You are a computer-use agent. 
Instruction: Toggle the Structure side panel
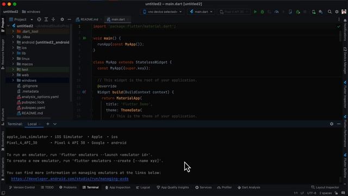pyautogui.click(x=3, y=117)
